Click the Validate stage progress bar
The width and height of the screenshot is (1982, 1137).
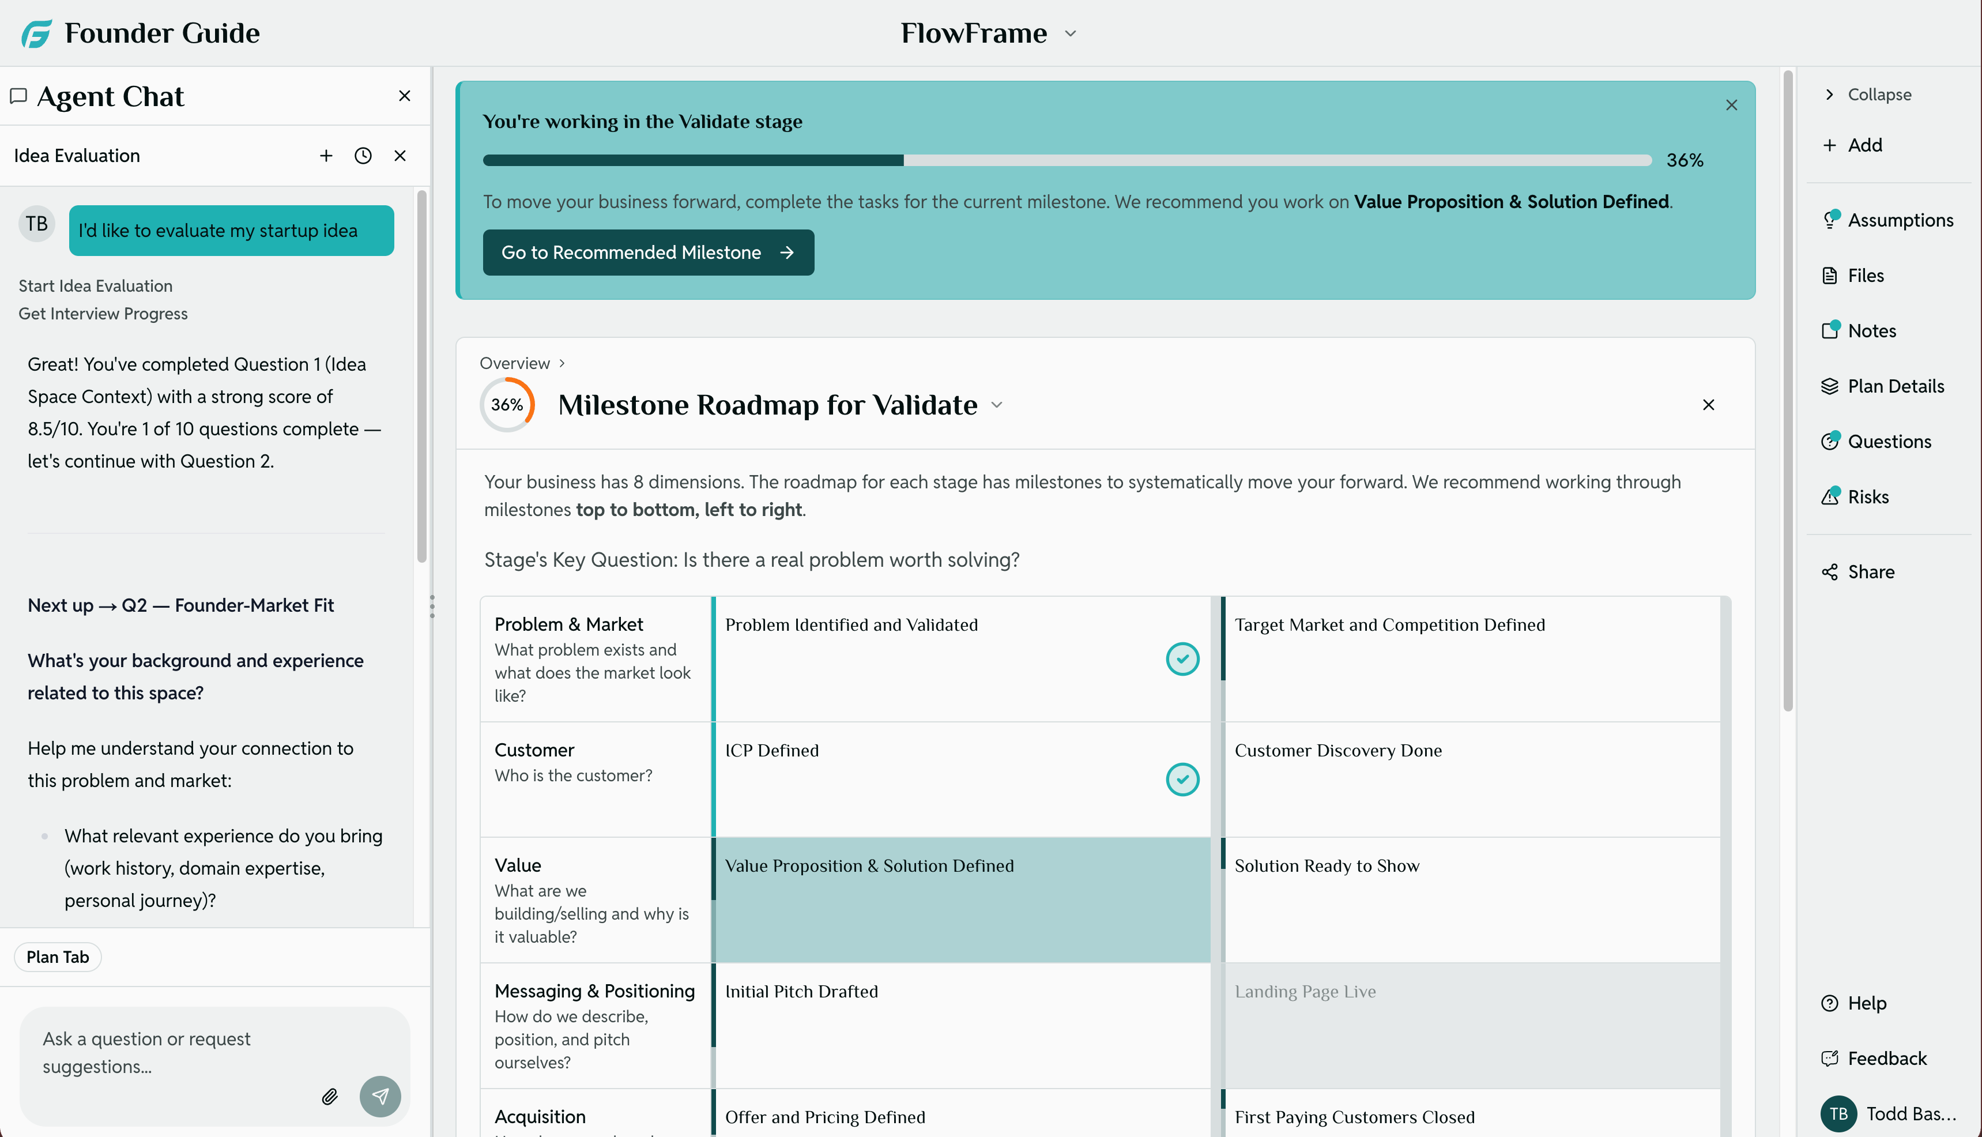1067,160
